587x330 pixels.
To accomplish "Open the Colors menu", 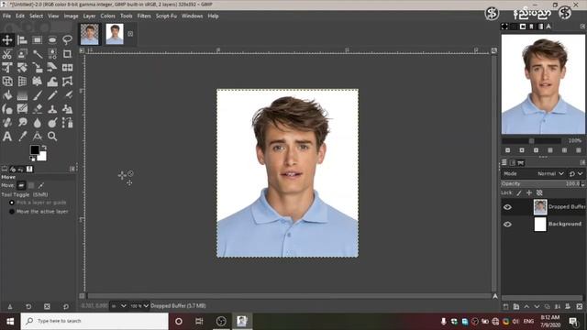I will coord(108,16).
